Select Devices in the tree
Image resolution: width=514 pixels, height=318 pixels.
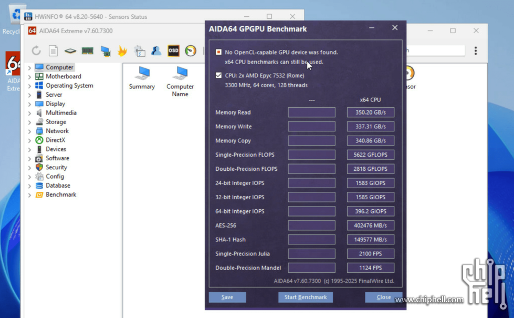pyautogui.click(x=56, y=149)
